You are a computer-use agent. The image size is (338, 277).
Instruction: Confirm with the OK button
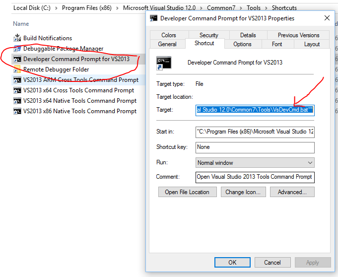232,262
